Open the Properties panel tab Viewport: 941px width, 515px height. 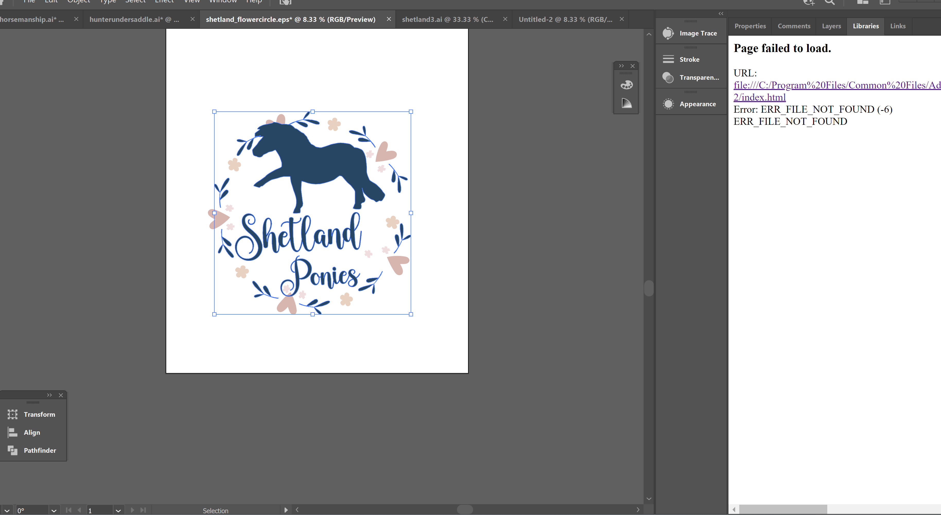tap(750, 26)
